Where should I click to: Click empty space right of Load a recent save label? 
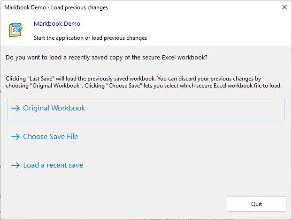click(x=188, y=166)
